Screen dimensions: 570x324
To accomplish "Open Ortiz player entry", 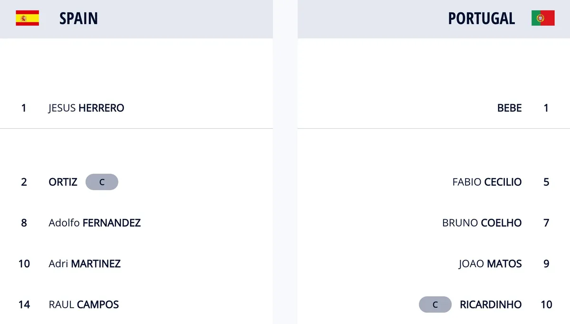I will click(63, 182).
